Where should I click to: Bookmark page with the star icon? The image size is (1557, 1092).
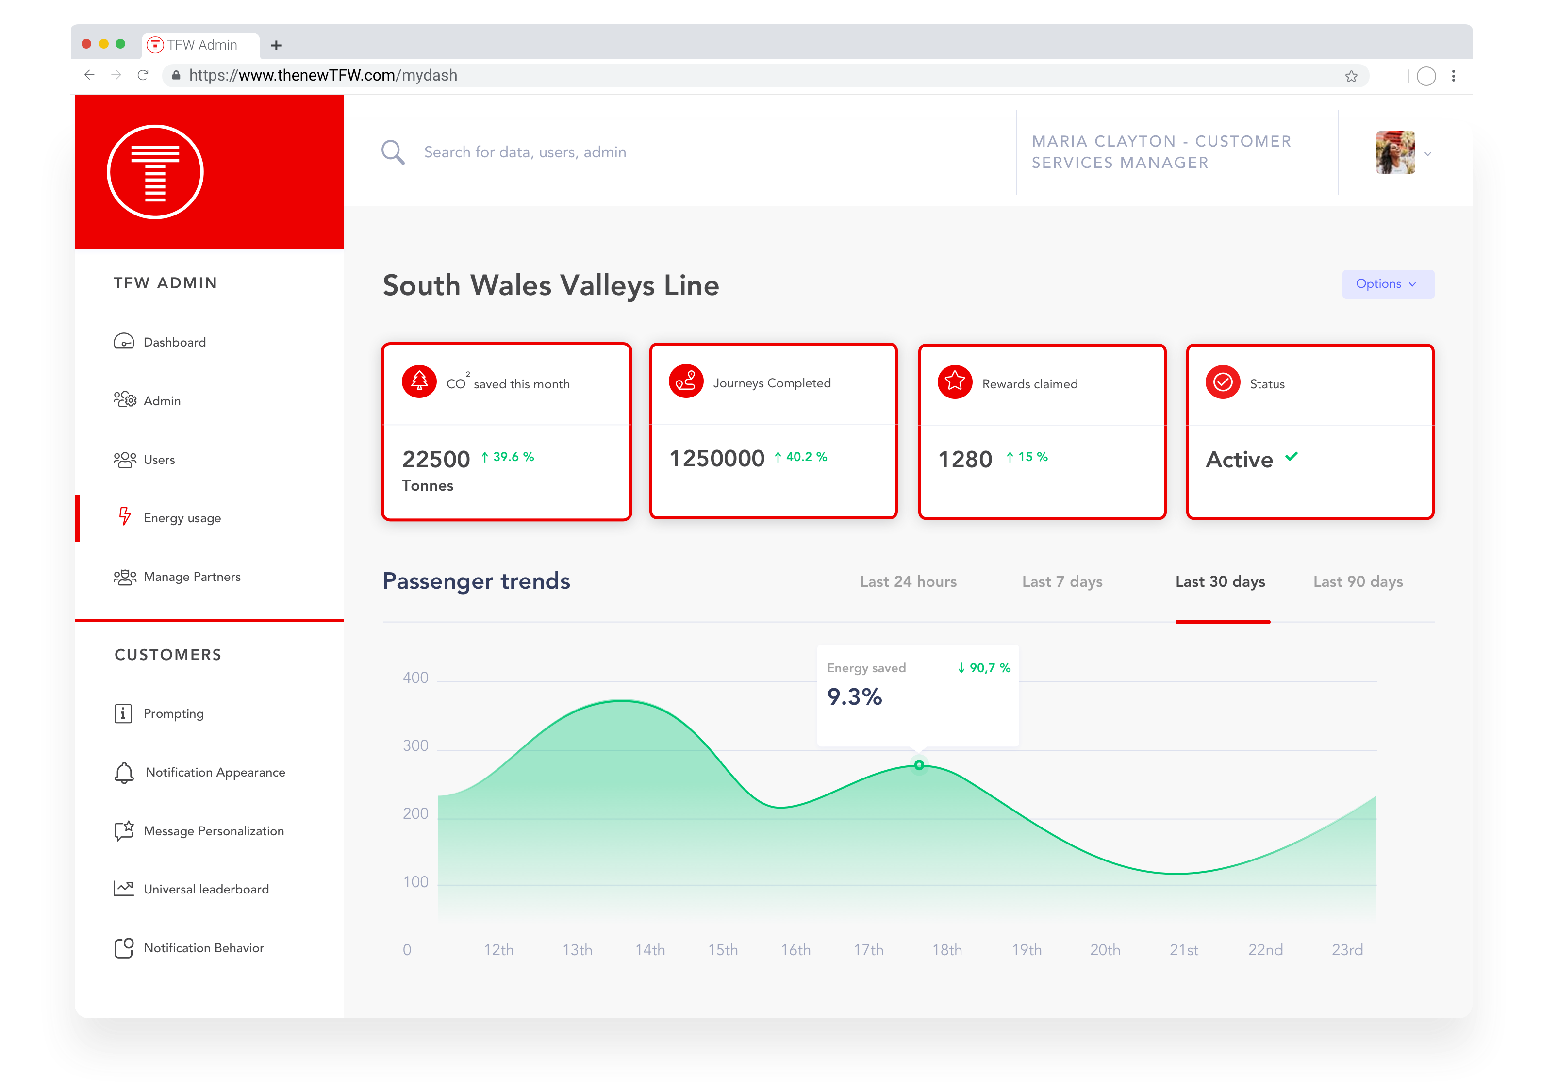pos(1351,76)
